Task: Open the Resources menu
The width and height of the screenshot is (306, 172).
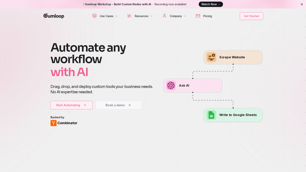Action: [x=140, y=16]
